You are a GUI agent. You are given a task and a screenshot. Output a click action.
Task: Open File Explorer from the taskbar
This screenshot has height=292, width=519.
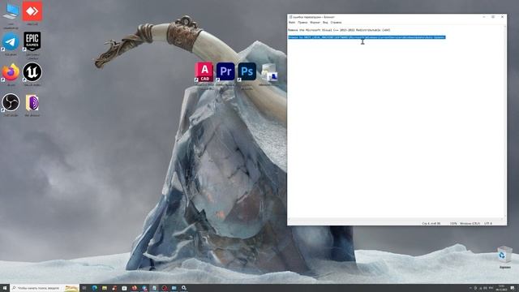pyautogui.click(x=105, y=288)
